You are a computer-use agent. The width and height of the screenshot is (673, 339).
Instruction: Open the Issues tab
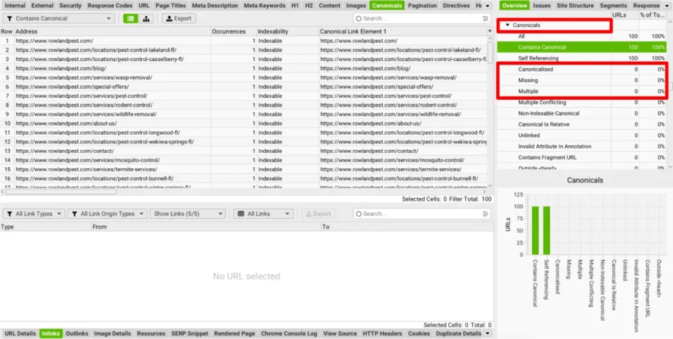(542, 5)
